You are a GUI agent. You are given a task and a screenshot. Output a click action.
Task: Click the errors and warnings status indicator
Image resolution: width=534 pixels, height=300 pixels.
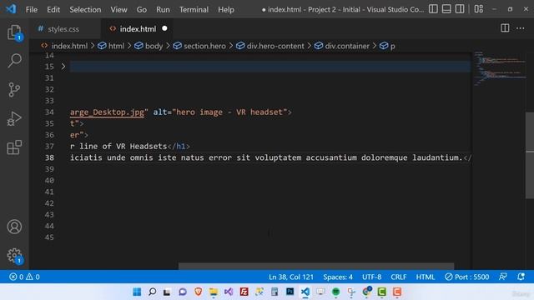click(24, 277)
